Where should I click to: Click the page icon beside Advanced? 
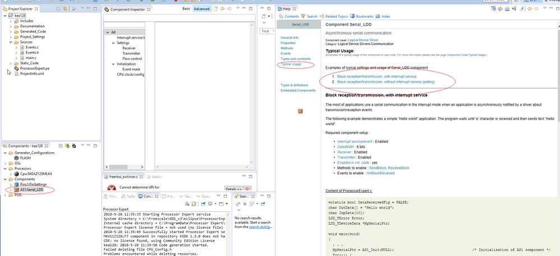click(215, 9)
